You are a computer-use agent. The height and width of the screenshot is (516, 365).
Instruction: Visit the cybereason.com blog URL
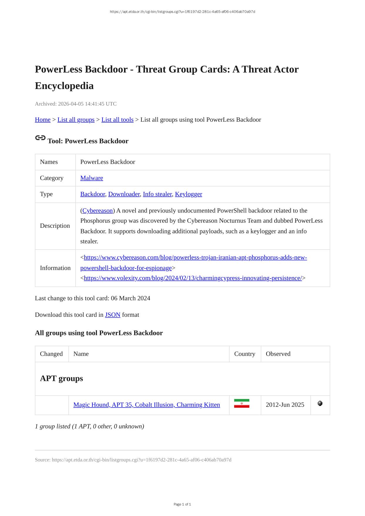[x=195, y=258]
